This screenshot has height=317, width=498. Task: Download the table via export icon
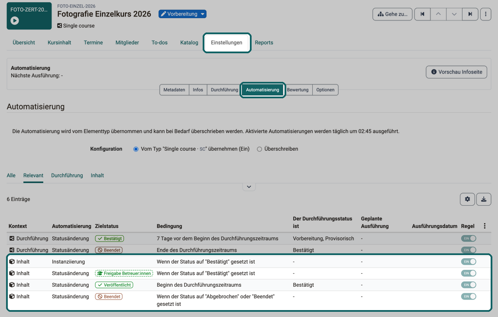[x=484, y=199]
